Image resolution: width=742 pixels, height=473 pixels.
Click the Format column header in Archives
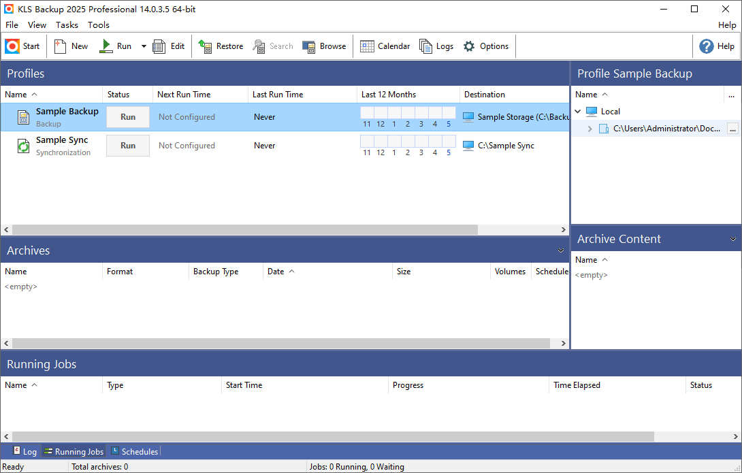coord(145,272)
